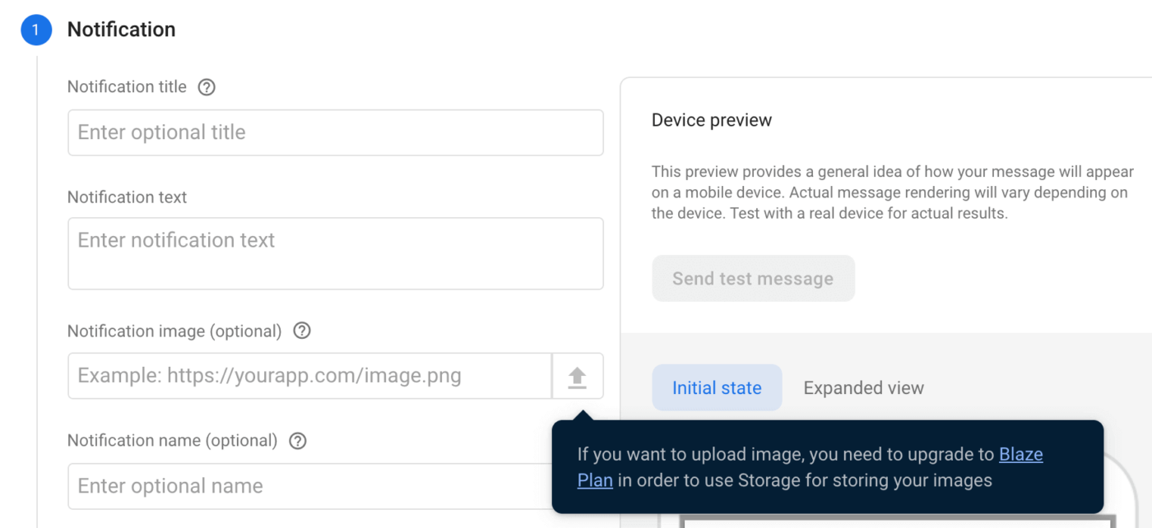Image resolution: width=1152 pixels, height=528 pixels.
Task: Click into the notification text box
Action: pos(335,253)
